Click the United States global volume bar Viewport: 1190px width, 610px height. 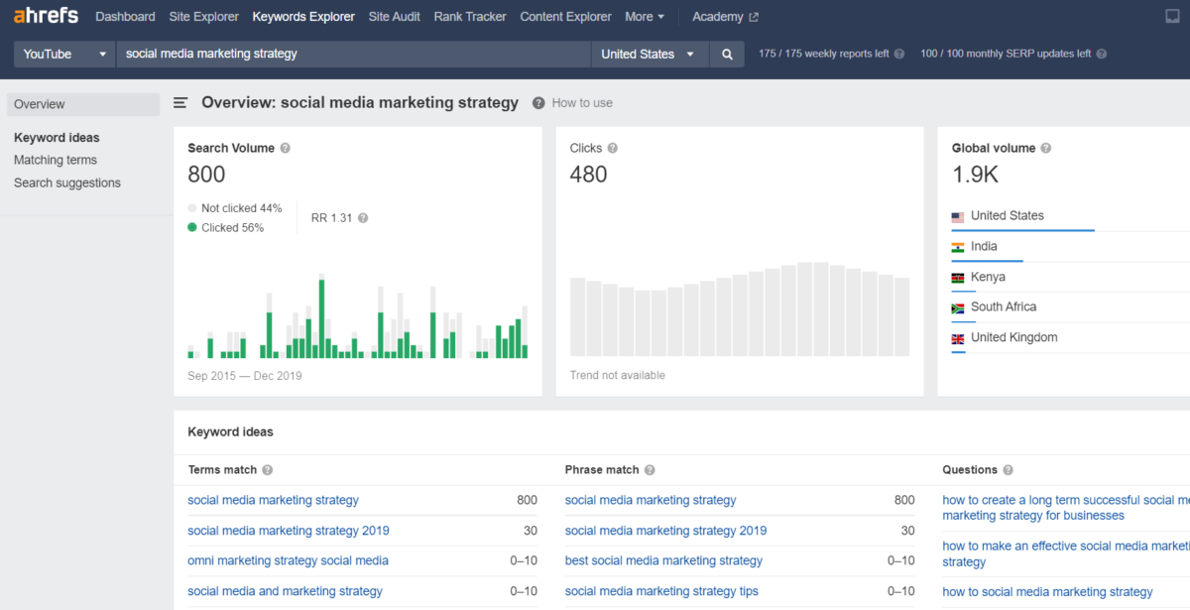[x=1022, y=230]
